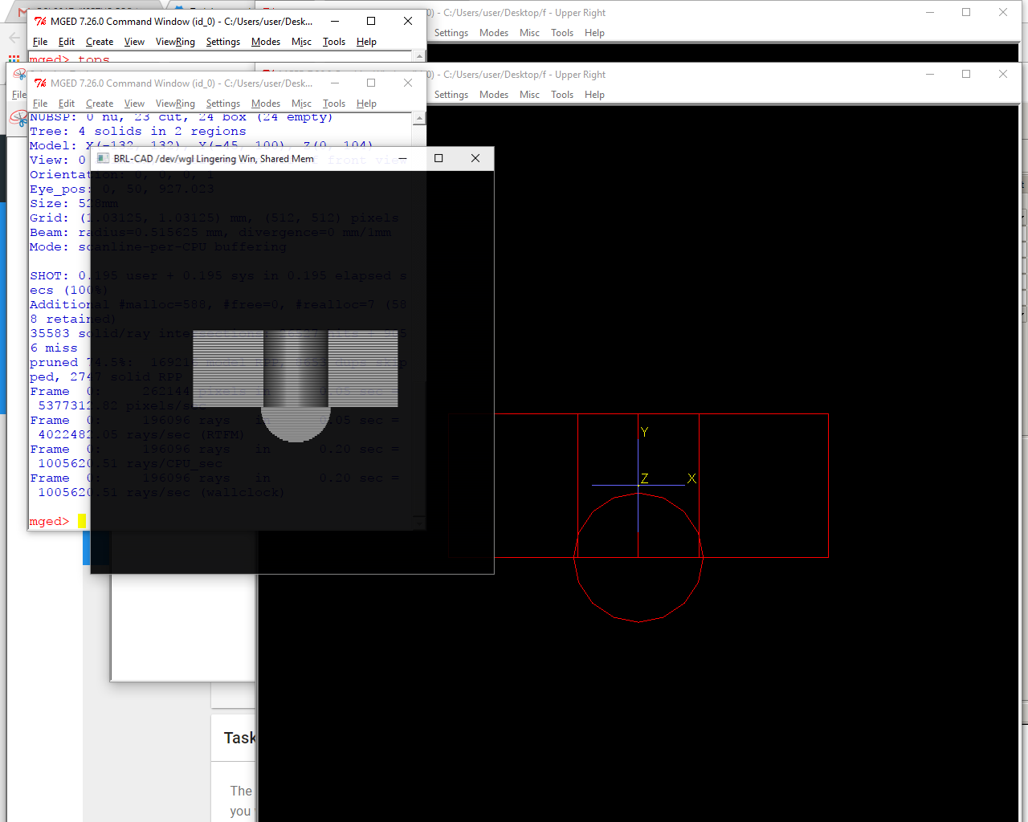Viewport: 1028px width, 822px height.
Task: Open Tools menu in the active MGED Command Window
Action: [x=334, y=42]
